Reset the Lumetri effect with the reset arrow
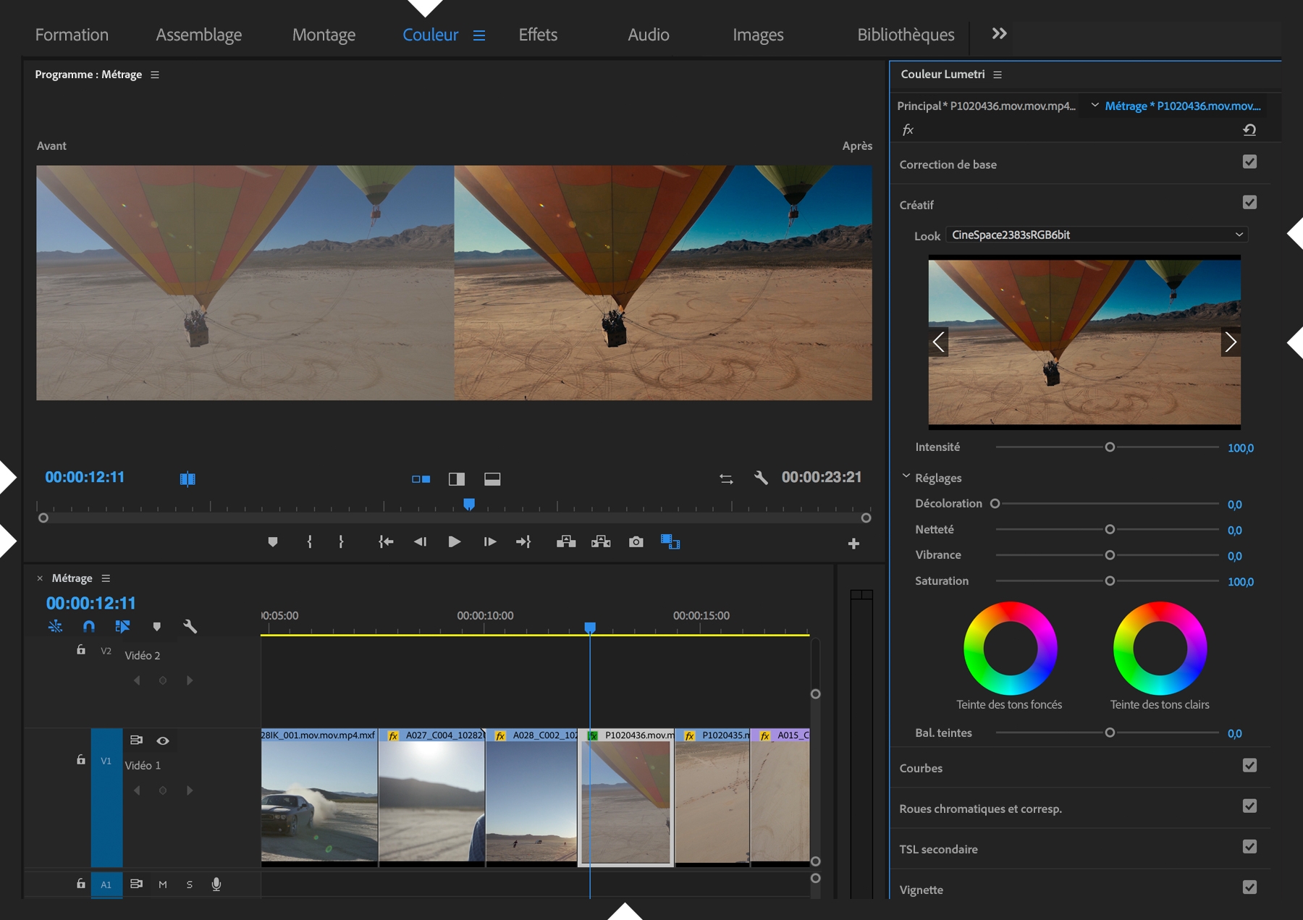Screen dimensions: 1303x920 1249,130
